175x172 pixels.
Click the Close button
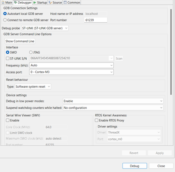pyautogui.click(x=161, y=166)
